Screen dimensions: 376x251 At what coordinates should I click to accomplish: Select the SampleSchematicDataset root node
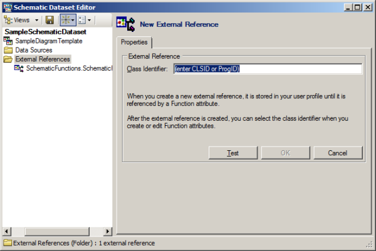(x=45, y=32)
